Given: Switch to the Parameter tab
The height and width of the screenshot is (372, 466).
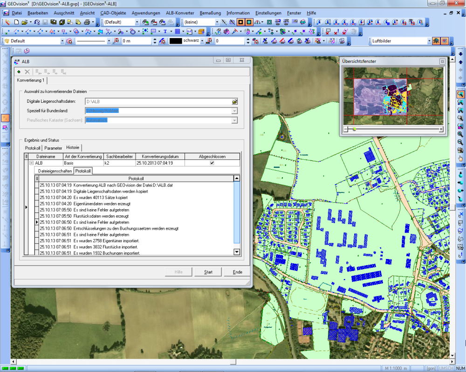Looking at the screenshot, I should pos(53,148).
